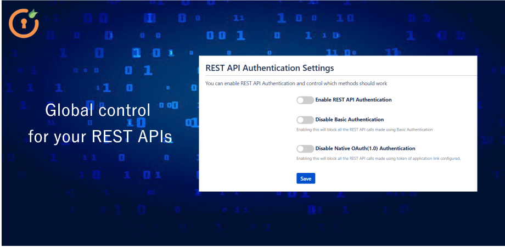Select the Disable Basic Authentication label text
This screenshot has height=247, width=505.
(x=349, y=120)
